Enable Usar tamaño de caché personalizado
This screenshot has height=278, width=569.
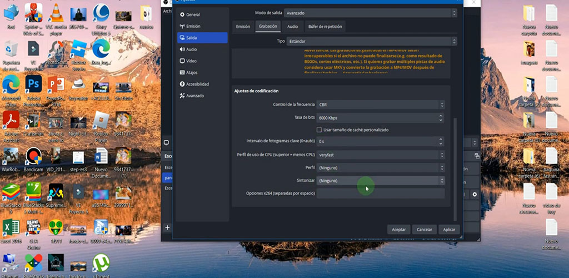click(x=320, y=130)
